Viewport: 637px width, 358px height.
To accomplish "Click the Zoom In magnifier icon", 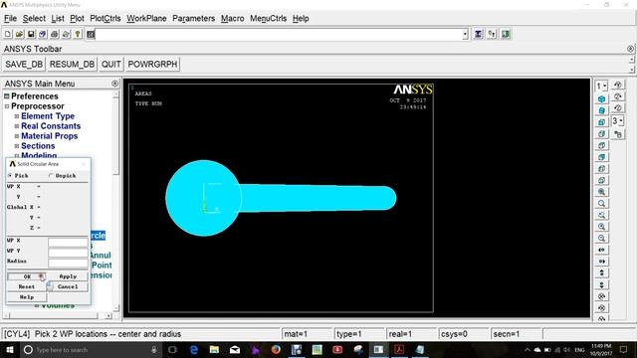I will (601, 227).
